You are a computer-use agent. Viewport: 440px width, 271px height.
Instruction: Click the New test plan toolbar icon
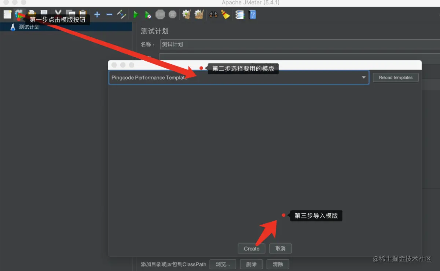pyautogui.click(x=7, y=15)
